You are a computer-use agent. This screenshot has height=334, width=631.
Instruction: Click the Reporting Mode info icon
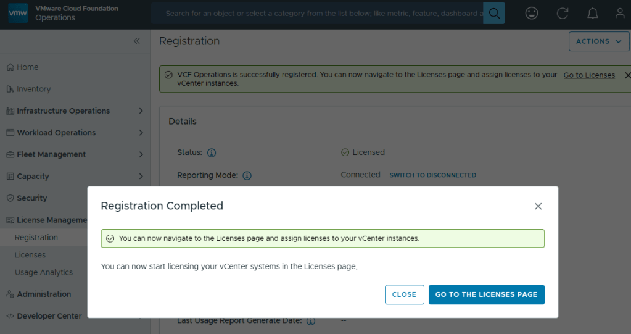[x=247, y=175]
